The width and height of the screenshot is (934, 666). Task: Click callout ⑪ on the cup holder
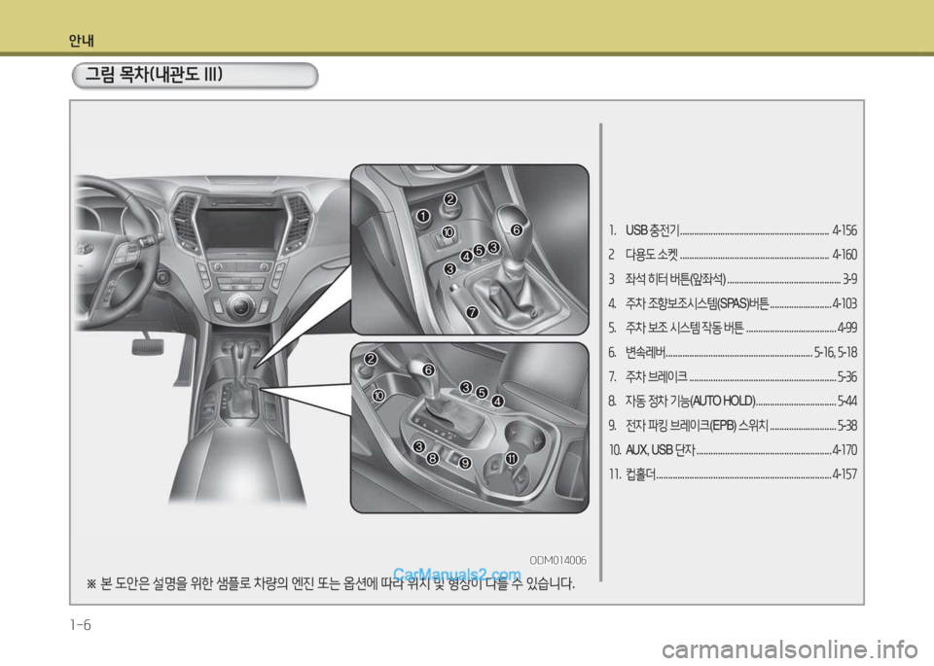[512, 458]
